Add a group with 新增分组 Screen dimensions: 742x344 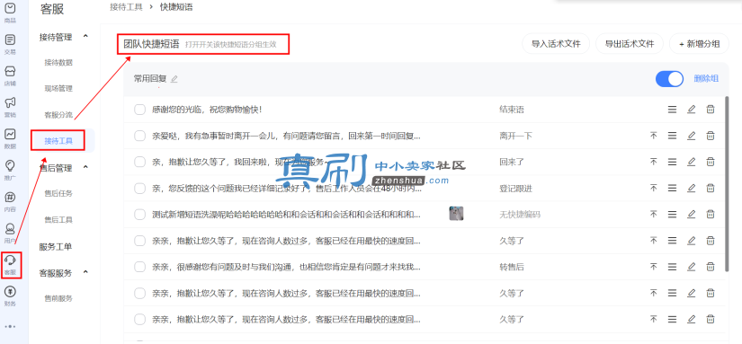coord(699,44)
